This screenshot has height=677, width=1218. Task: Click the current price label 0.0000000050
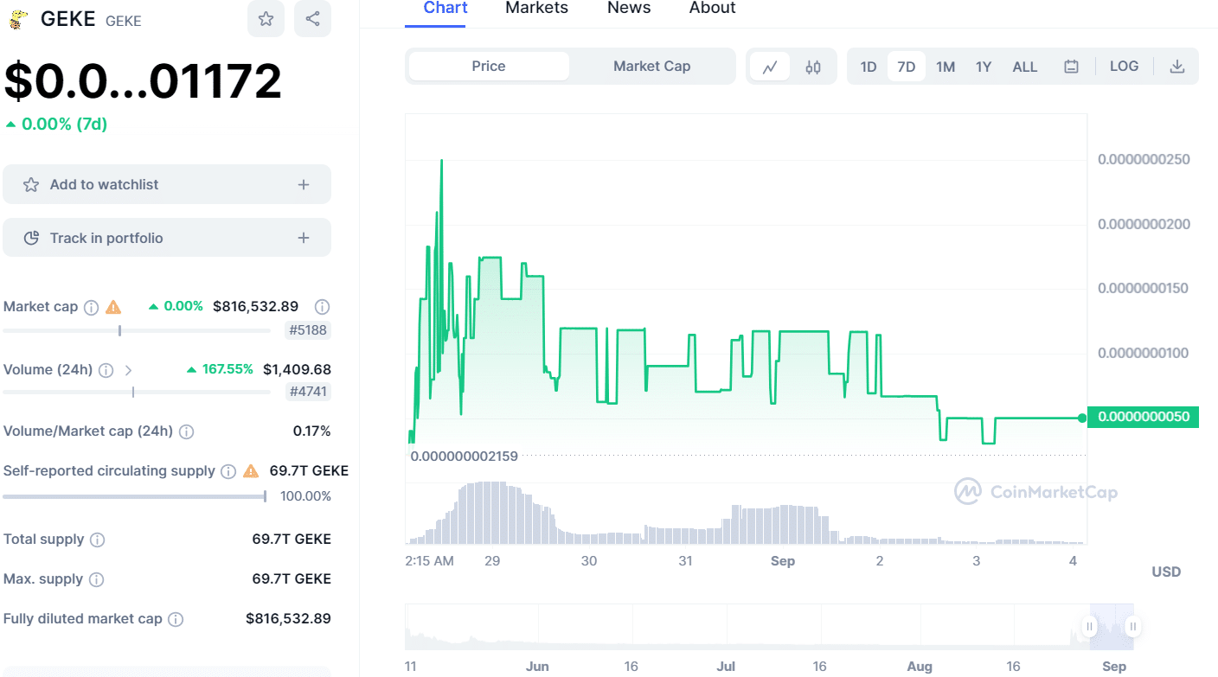click(x=1143, y=417)
